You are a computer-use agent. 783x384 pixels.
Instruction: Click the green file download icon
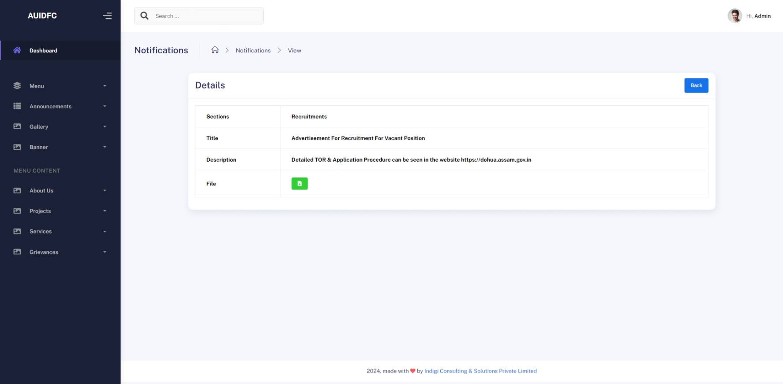(x=300, y=184)
